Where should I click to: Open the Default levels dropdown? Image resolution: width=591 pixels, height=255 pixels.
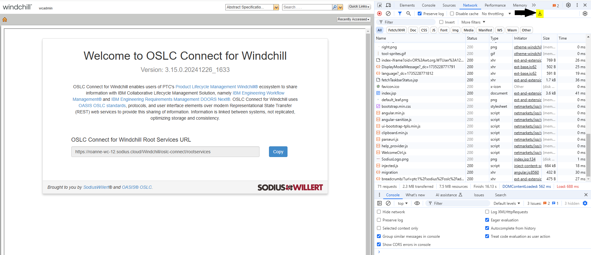pyautogui.click(x=507, y=203)
